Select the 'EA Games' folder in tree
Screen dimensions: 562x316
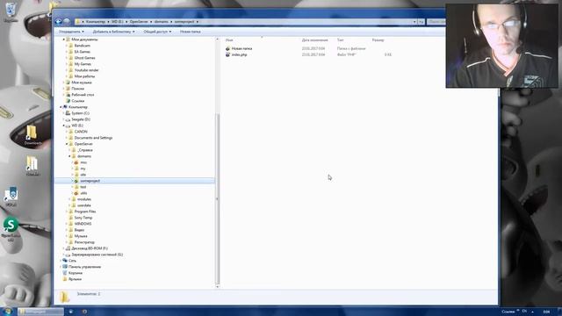[x=82, y=52]
